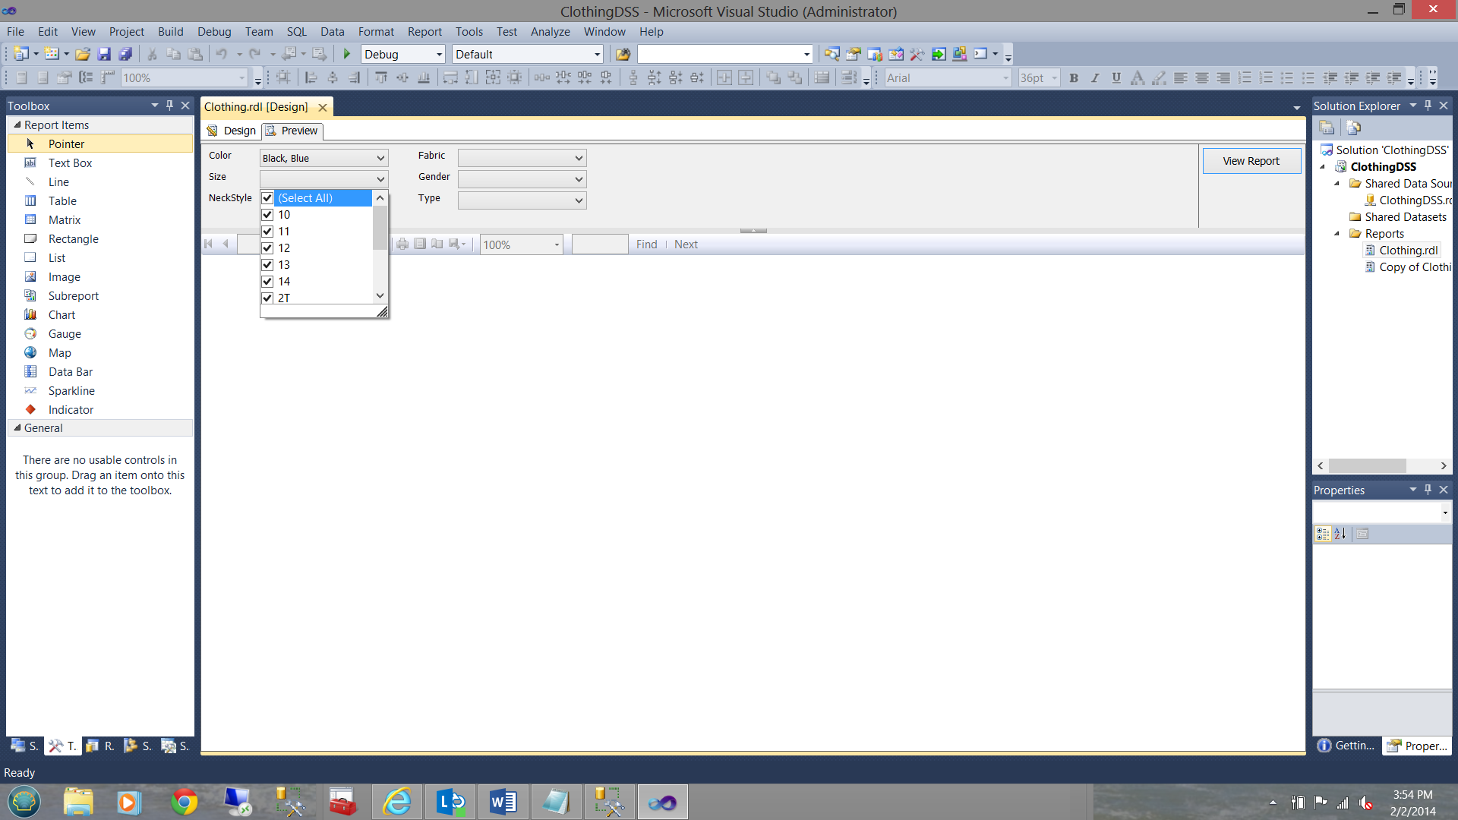Click the Italic formatting icon
Screen dimensions: 1458x820
coord(1095,77)
